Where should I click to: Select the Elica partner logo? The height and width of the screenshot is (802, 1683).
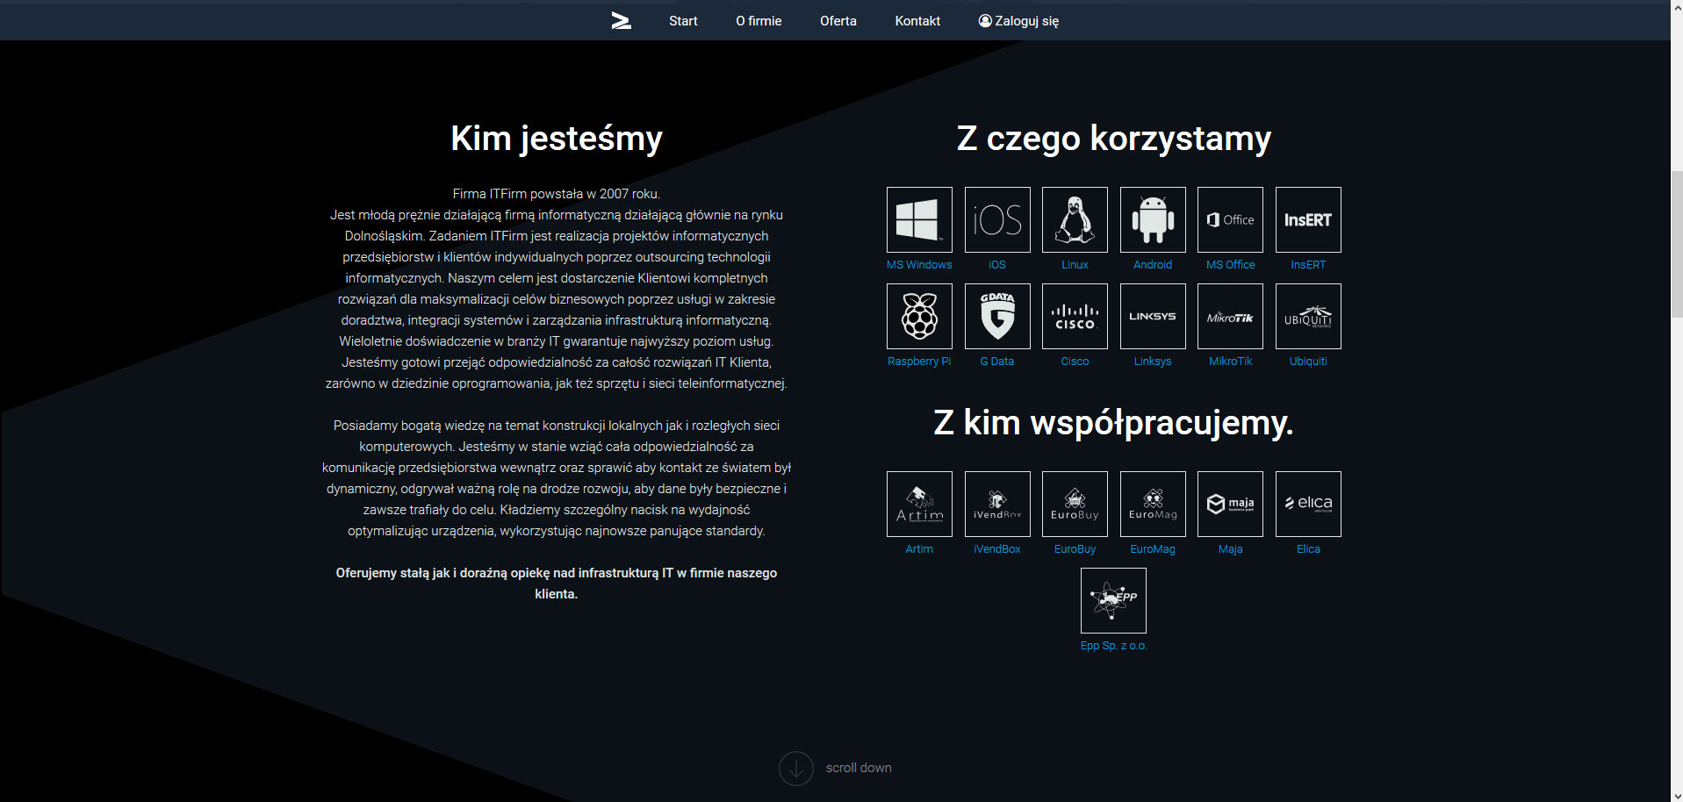coord(1308,504)
